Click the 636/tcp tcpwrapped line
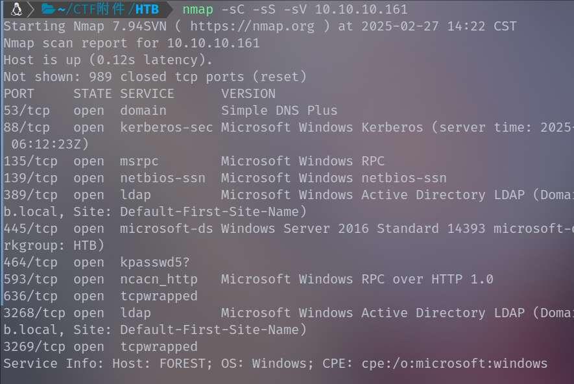The width and height of the screenshot is (574, 384). (101, 296)
